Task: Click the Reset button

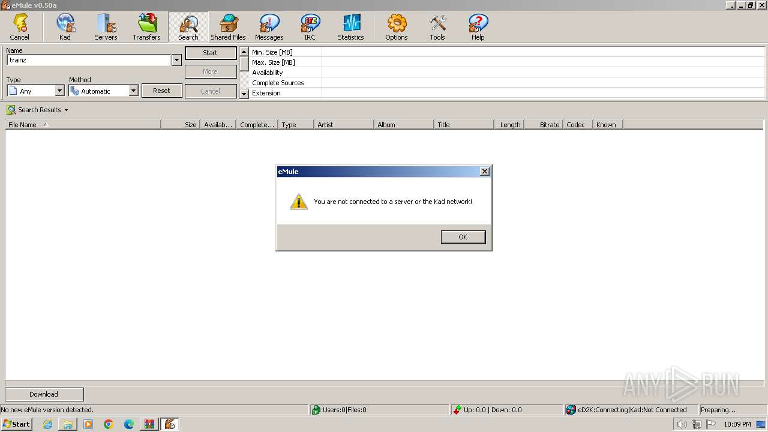Action: [x=161, y=91]
